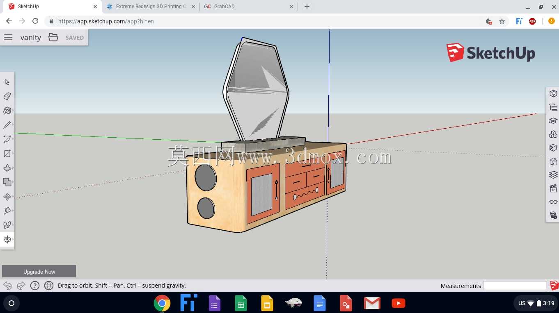This screenshot has height=313, width=559.
Task: Click the vanity model title
Action: click(x=31, y=38)
